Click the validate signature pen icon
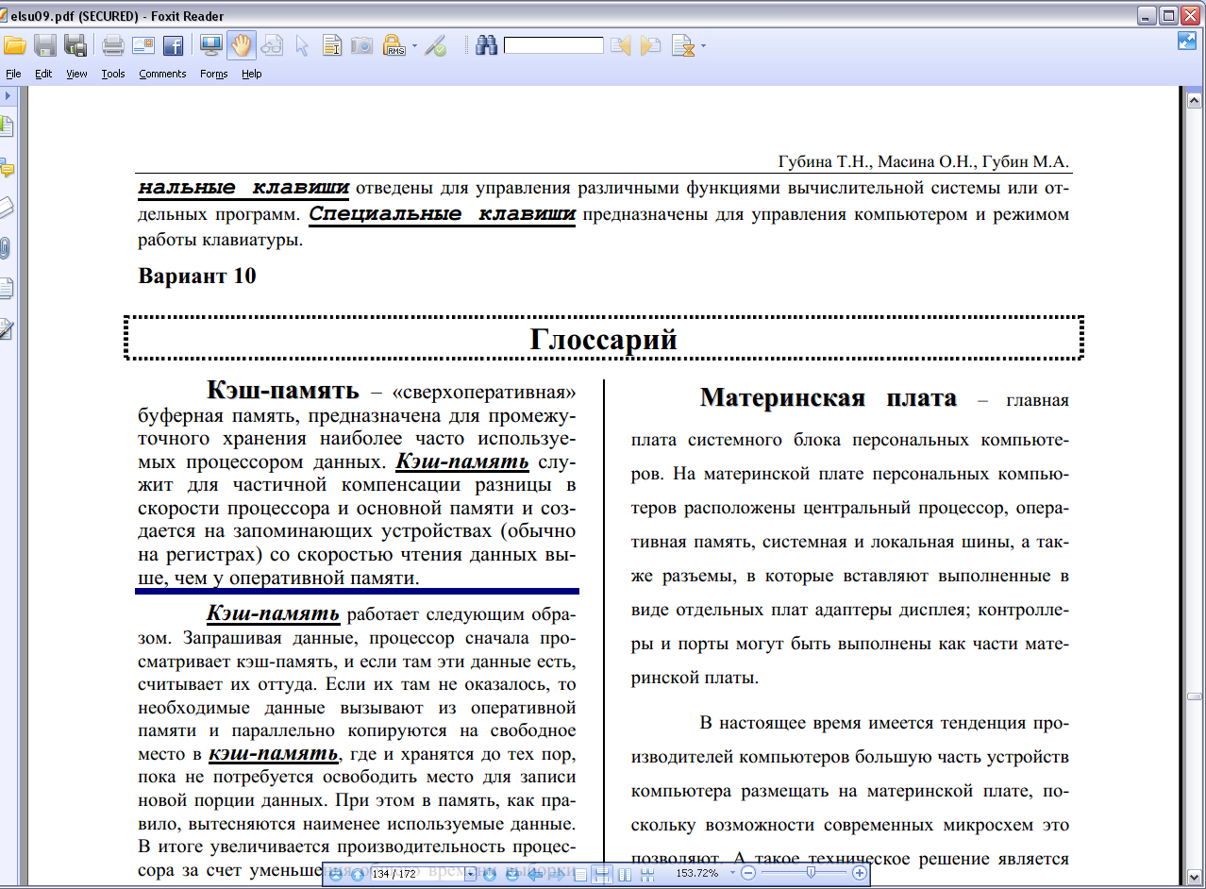Image resolution: width=1206 pixels, height=889 pixels. point(435,44)
